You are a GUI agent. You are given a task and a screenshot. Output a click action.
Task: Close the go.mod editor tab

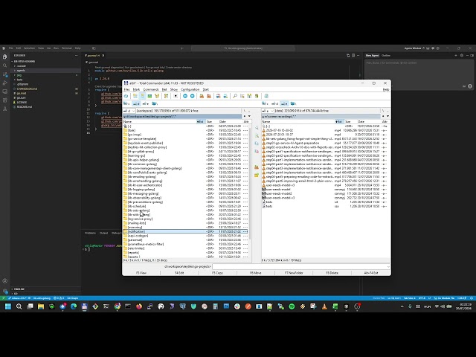[x=103, y=56]
